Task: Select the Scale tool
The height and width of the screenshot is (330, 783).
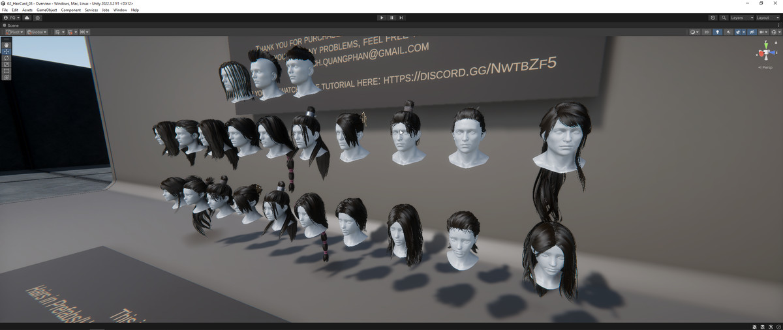Action: (x=7, y=64)
